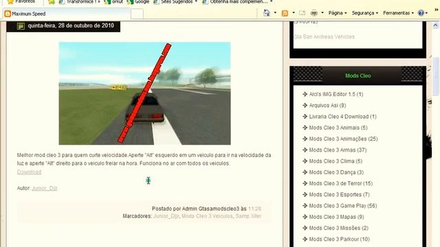
Task: Open Sites Sugeridos favorites dropdown
Action: pyautogui.click(x=175, y=1)
